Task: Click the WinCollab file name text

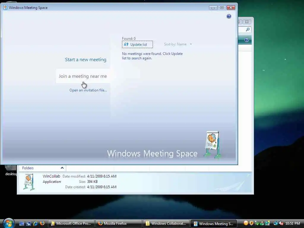Action: [51, 176]
